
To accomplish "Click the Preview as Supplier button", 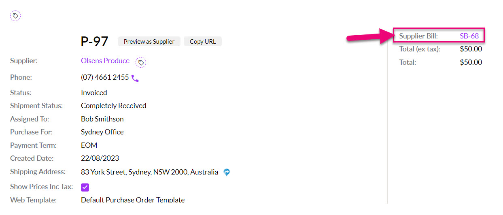I will pos(149,41).
